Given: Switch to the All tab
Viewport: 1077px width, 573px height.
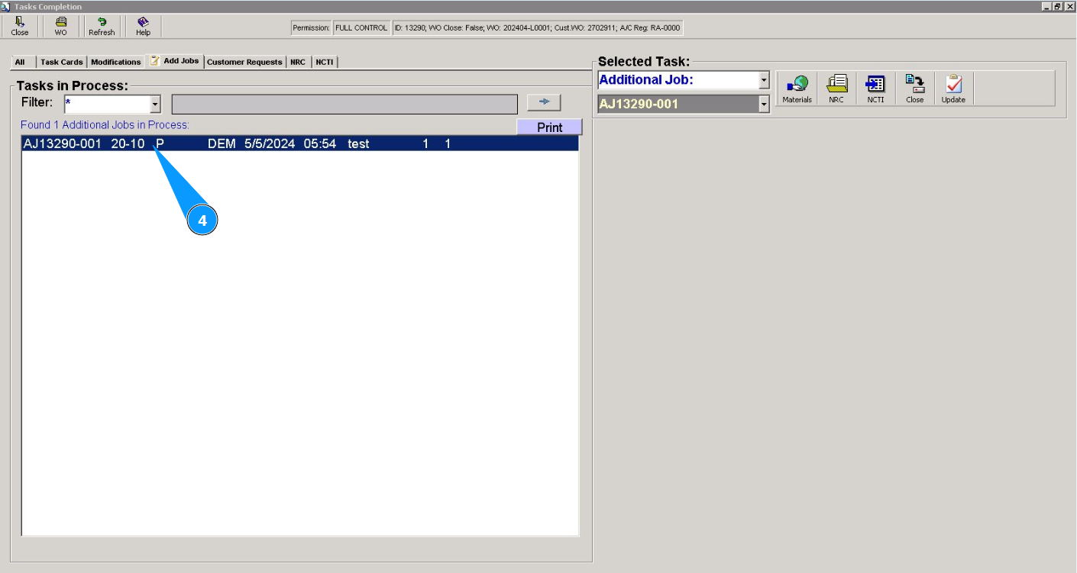Looking at the screenshot, I should [20, 62].
